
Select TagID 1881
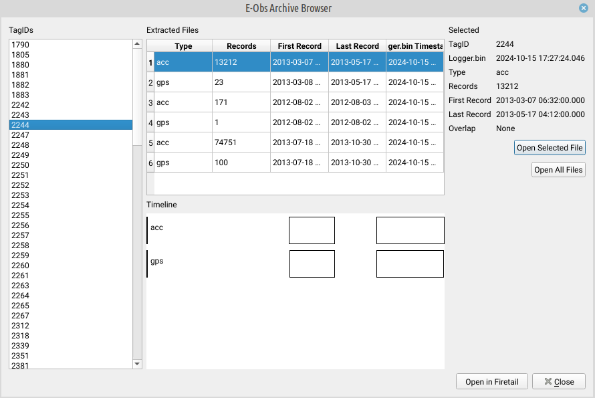71,75
